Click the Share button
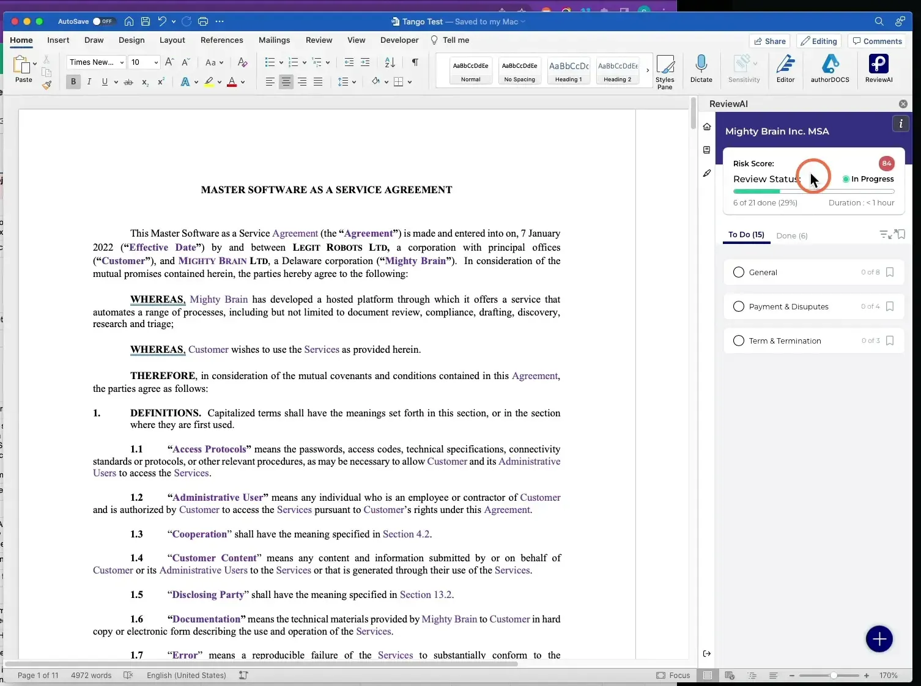Screen dimensions: 921x686 tap(769, 41)
